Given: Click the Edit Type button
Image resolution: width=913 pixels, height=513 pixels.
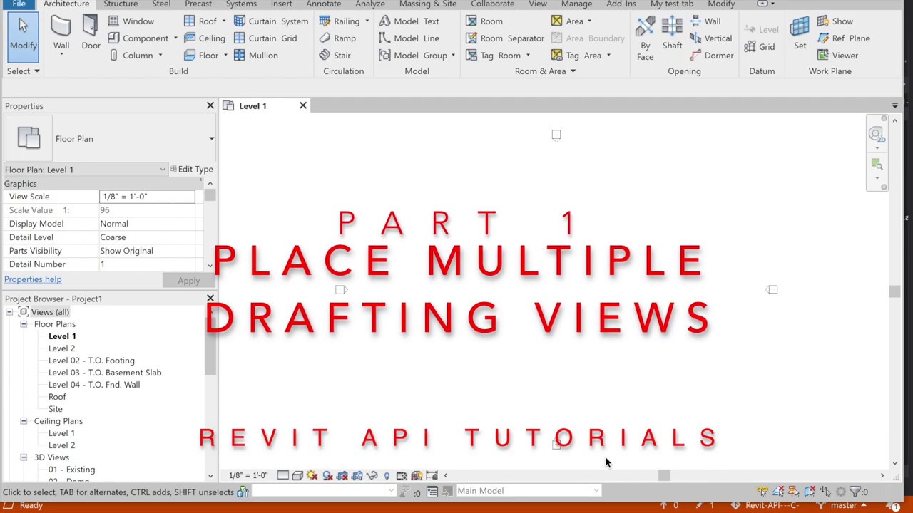Looking at the screenshot, I should (x=191, y=170).
